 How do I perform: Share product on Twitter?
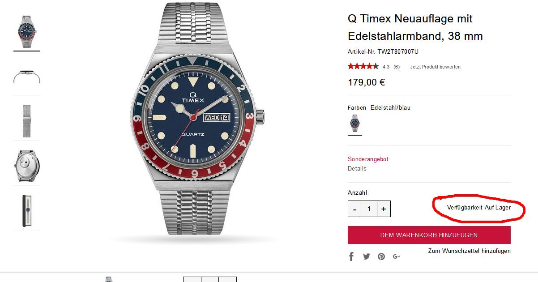coord(367,256)
